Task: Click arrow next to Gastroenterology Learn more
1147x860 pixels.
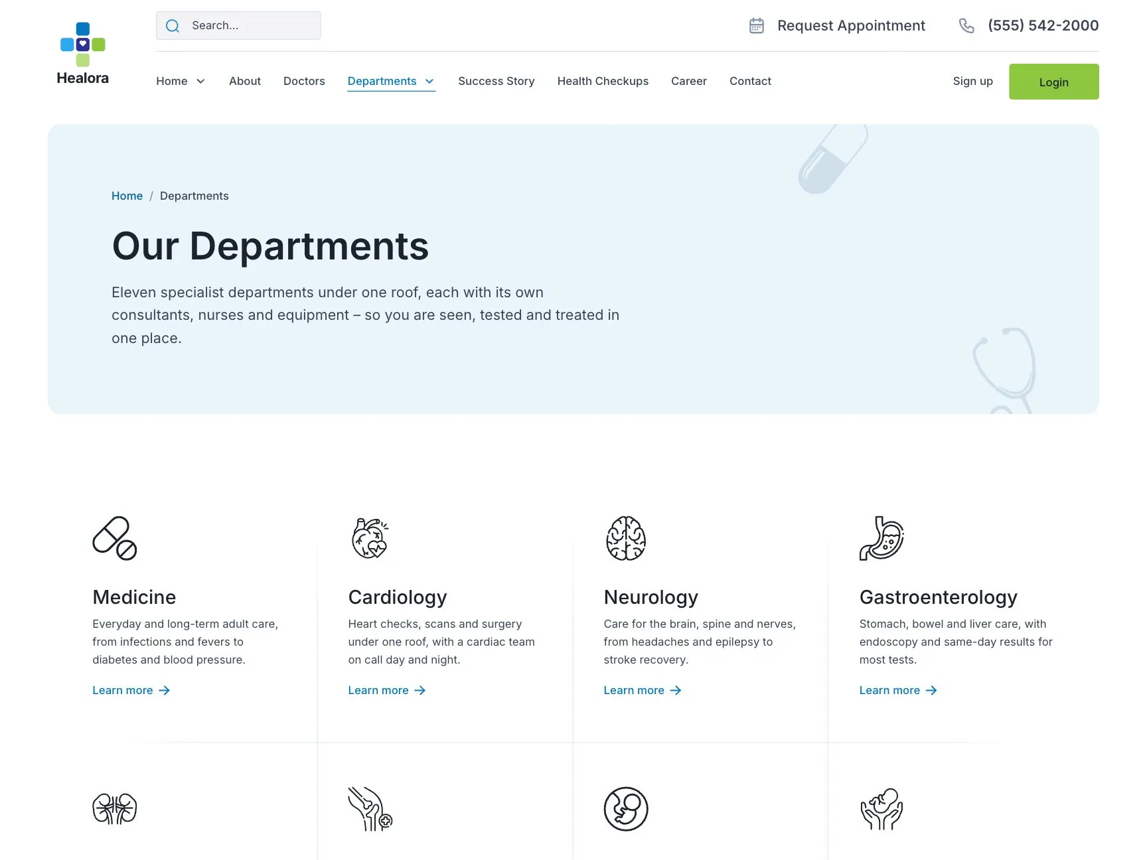Action: [931, 691]
